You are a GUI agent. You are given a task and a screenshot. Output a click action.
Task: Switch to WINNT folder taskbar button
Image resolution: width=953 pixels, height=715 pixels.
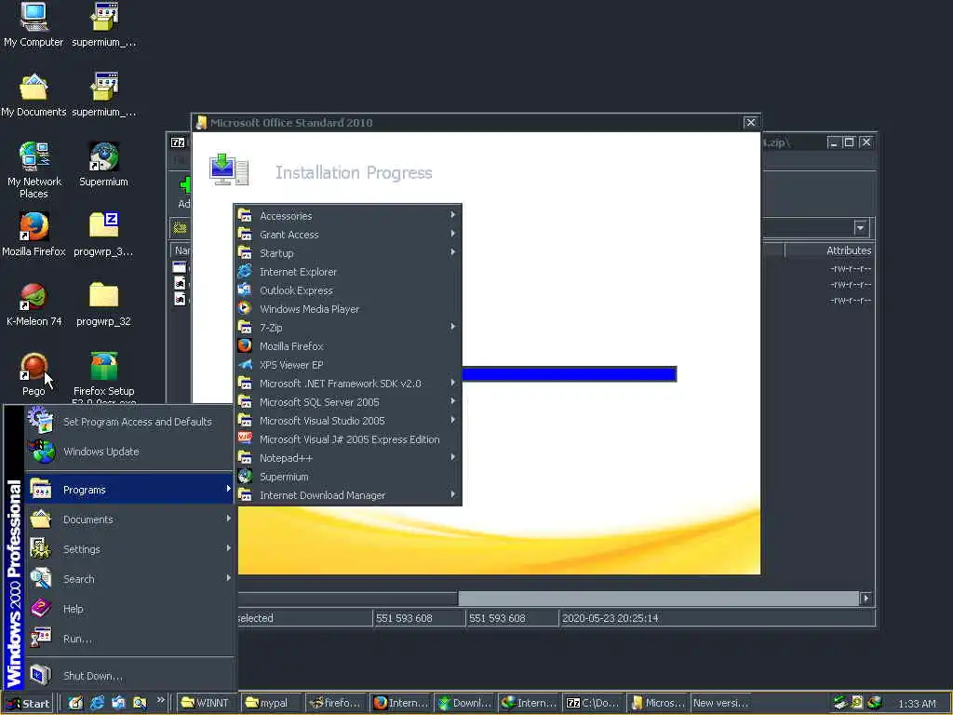208,703
